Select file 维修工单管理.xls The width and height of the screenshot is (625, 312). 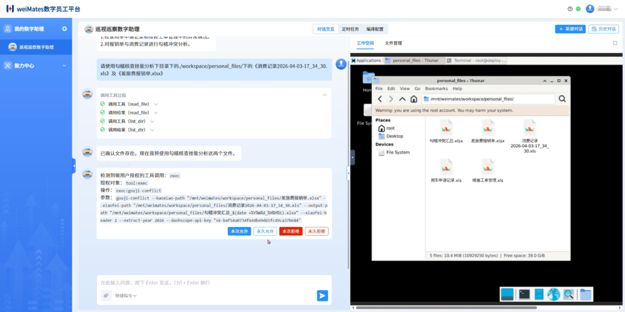click(x=487, y=171)
